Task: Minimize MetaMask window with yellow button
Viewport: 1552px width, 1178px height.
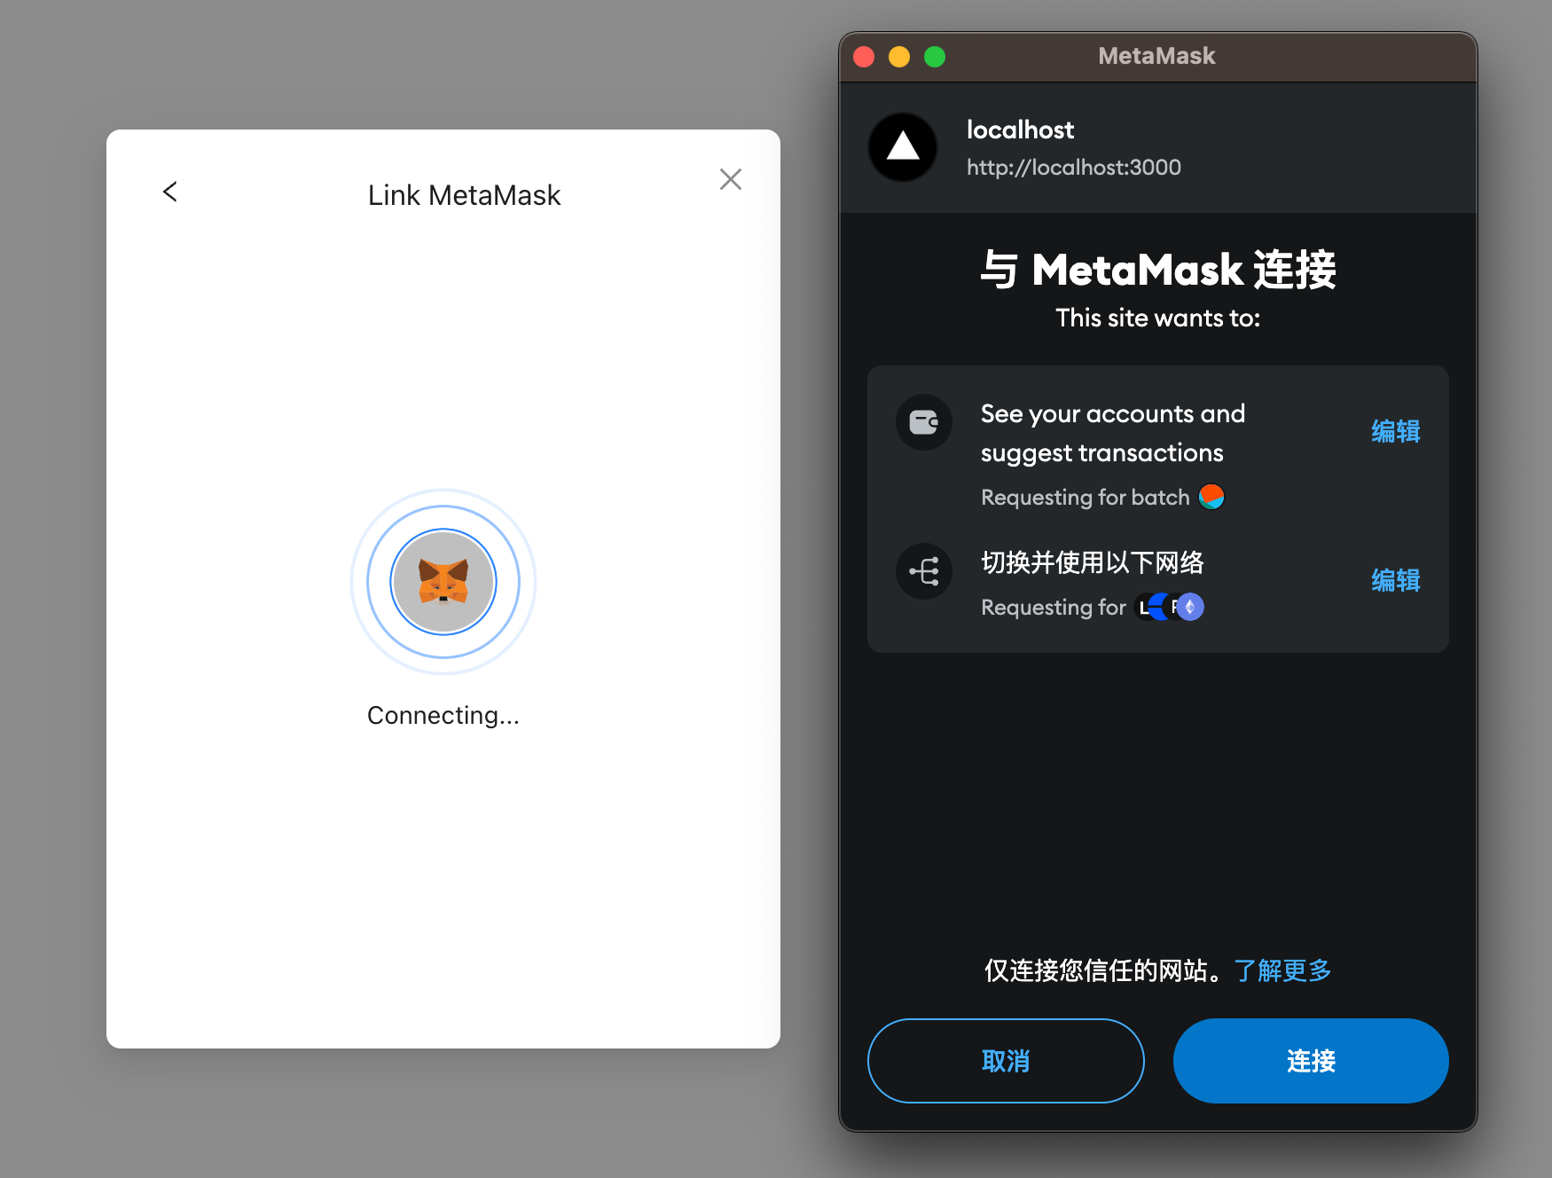Action: pyautogui.click(x=899, y=57)
